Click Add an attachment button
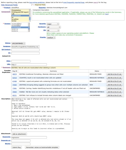The height and width of the screenshot is (150, 126). (19, 134)
